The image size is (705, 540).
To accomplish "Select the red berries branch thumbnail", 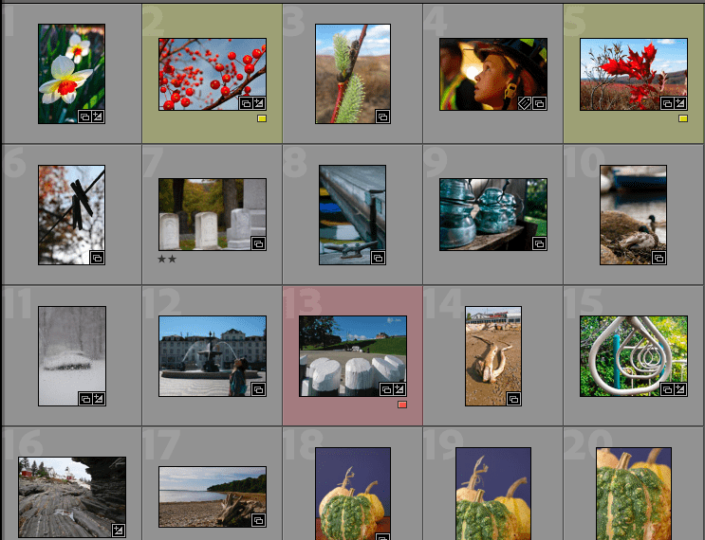I will point(213,74).
